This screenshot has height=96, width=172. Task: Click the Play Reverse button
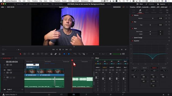(x=57, y=50)
